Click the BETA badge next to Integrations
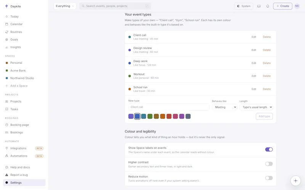Screen dimensions: 305x190 39,148
